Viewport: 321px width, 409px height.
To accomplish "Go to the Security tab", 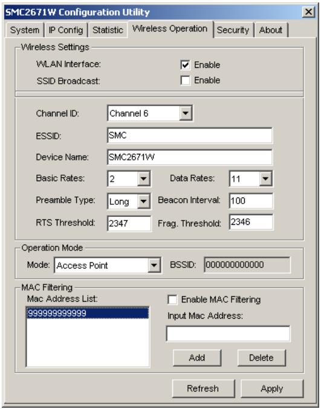I will [233, 30].
